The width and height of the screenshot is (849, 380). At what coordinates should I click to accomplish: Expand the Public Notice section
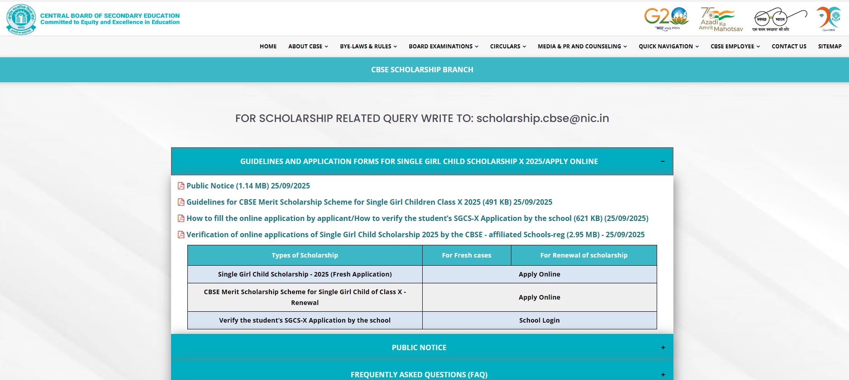[663, 347]
